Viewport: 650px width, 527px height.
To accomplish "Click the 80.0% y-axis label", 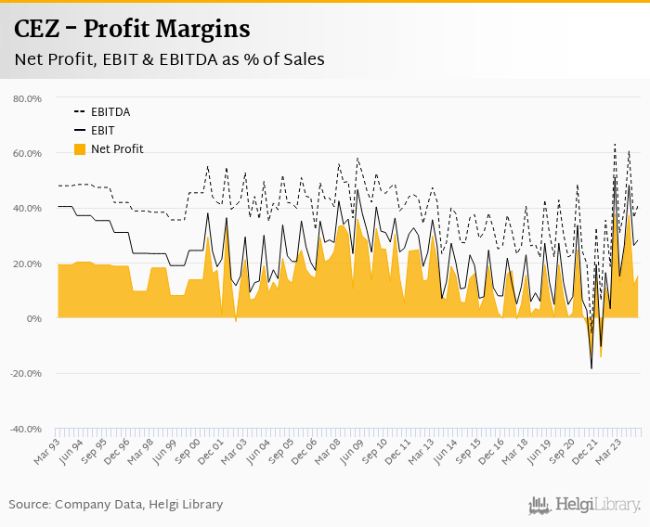I will [x=27, y=98].
